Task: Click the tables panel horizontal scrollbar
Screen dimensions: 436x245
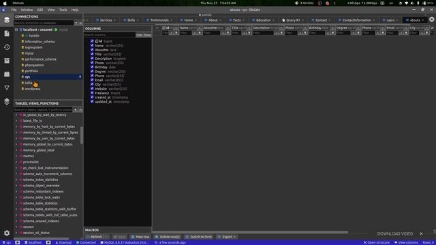Action: (x=41, y=238)
